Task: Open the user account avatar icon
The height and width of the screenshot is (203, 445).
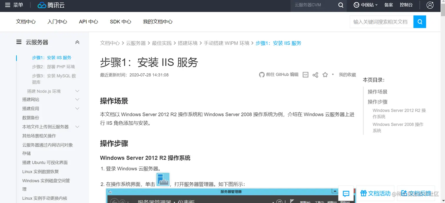Action: pos(430,5)
